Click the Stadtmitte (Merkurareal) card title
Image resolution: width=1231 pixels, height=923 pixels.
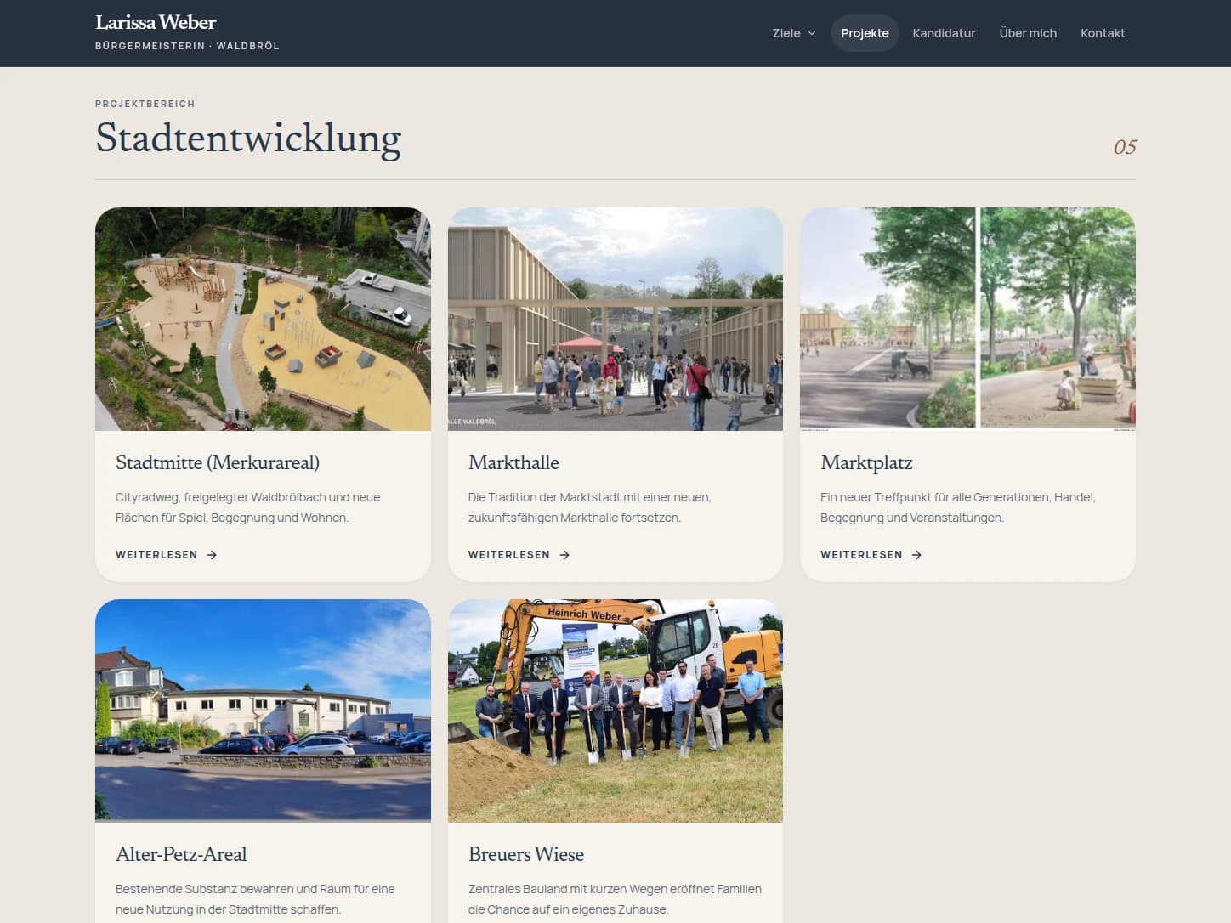point(218,462)
